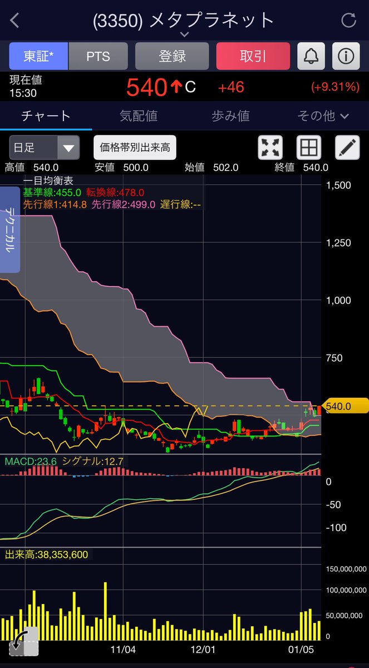This screenshot has height=668, width=369.
Task: Open the 日足 timeframe dropdown
Action: (x=45, y=148)
